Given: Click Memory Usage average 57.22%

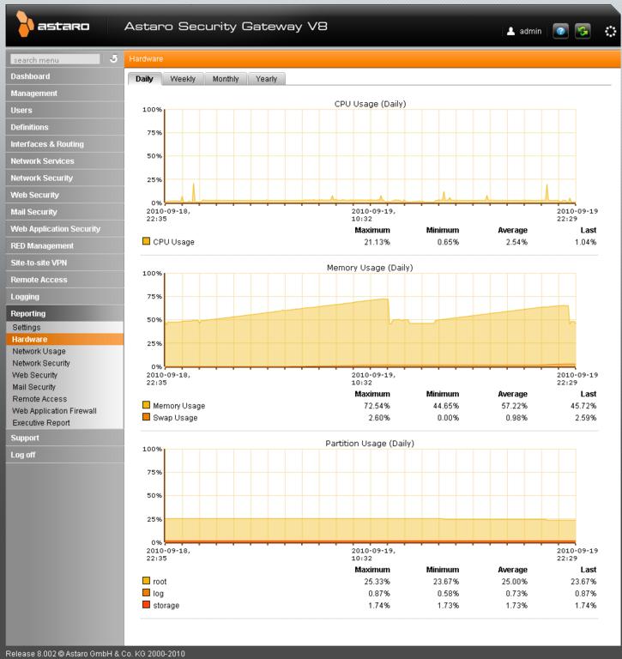Looking at the screenshot, I should tap(515, 406).
